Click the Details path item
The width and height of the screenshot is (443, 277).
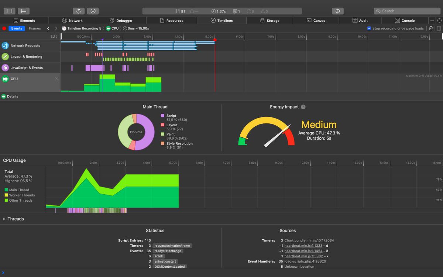(x=10, y=96)
